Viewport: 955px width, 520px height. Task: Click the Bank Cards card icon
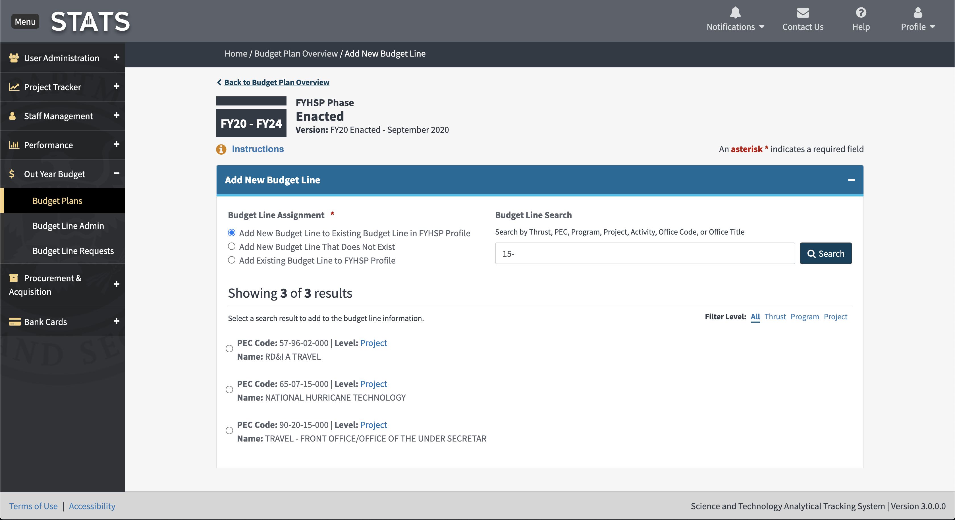point(14,322)
